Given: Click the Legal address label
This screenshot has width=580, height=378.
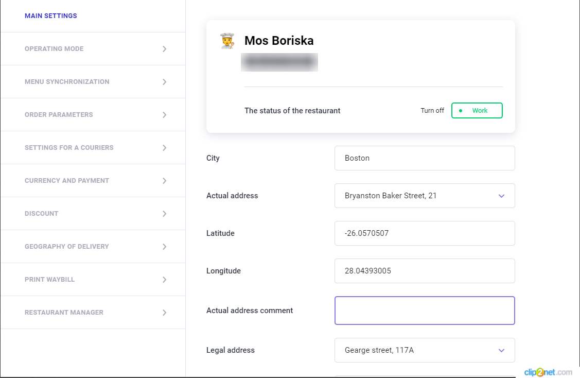Looking at the screenshot, I should (231, 350).
